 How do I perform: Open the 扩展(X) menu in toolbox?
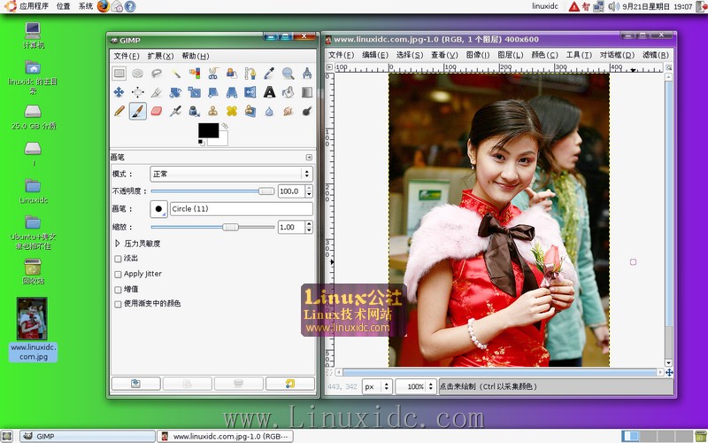pos(160,56)
